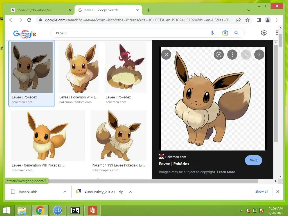Select the pokemonpets.com Eevee thumbnail
The height and width of the screenshot is (216, 288).
click(x=119, y=136)
